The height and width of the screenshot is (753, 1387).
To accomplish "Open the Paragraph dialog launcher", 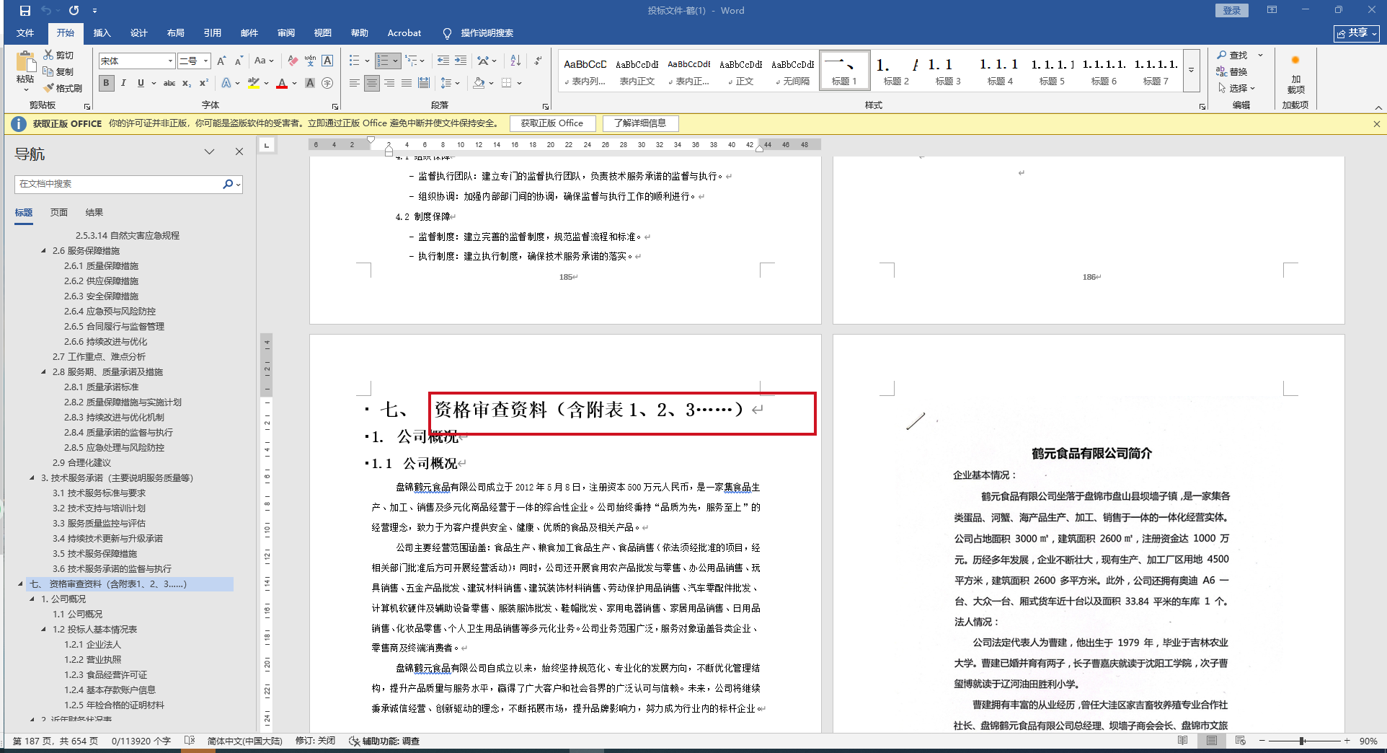I will [546, 106].
